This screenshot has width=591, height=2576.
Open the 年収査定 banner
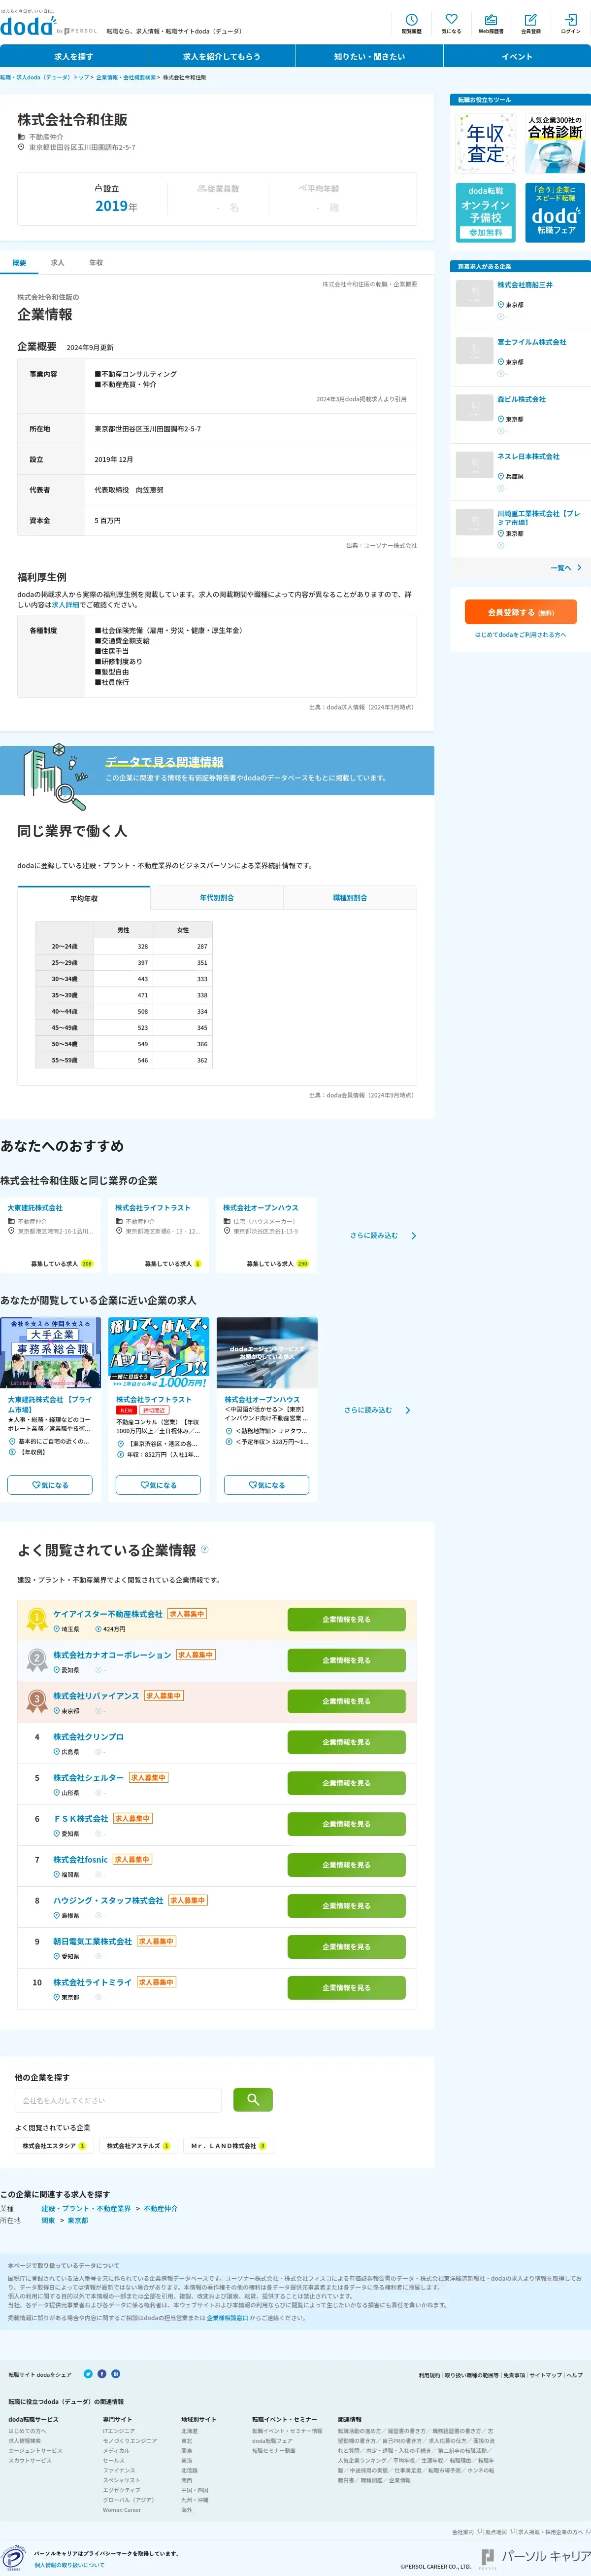click(485, 143)
